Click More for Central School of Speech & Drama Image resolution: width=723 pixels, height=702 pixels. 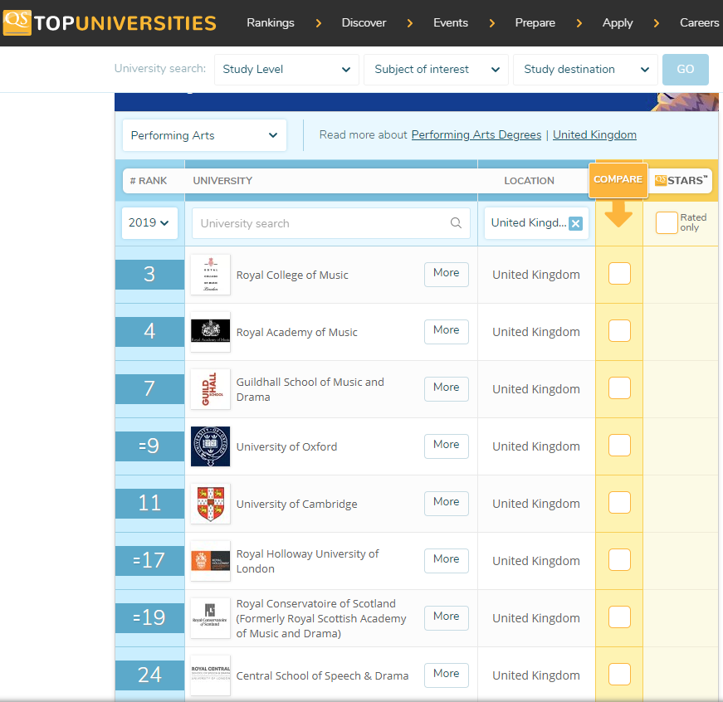point(447,675)
